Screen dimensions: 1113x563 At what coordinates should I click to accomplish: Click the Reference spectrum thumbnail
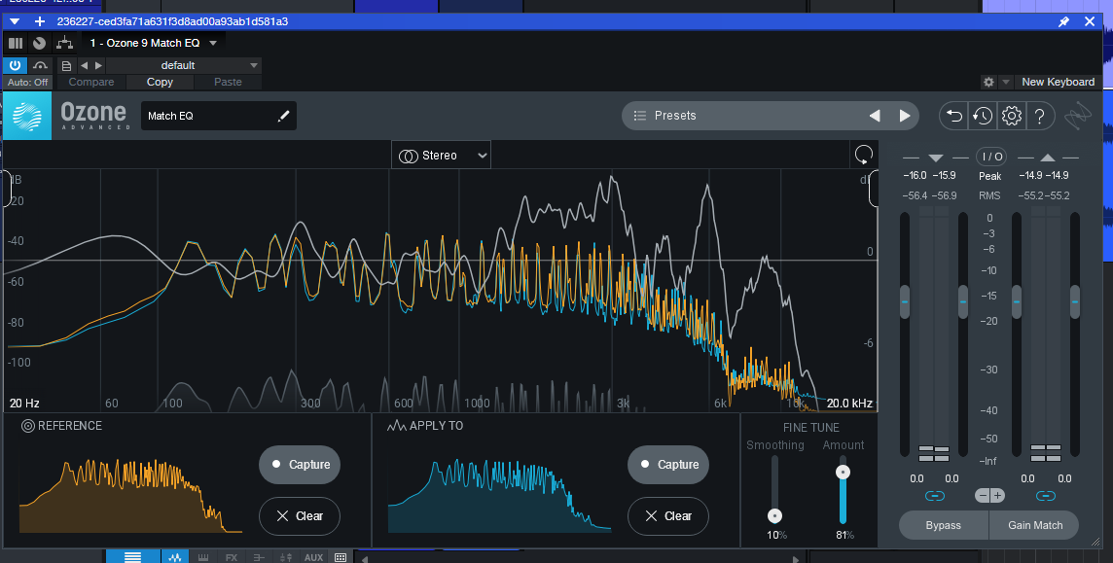(130, 496)
